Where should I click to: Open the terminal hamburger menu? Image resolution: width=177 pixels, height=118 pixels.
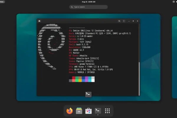[x=124, y=21]
